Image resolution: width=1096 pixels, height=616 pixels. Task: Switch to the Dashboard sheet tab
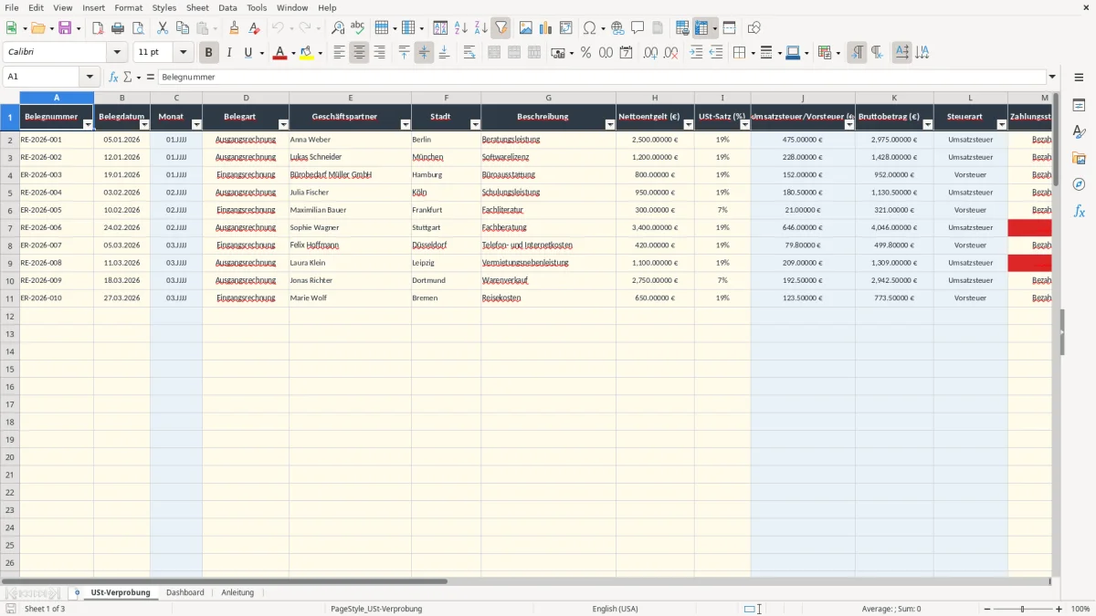click(184, 592)
